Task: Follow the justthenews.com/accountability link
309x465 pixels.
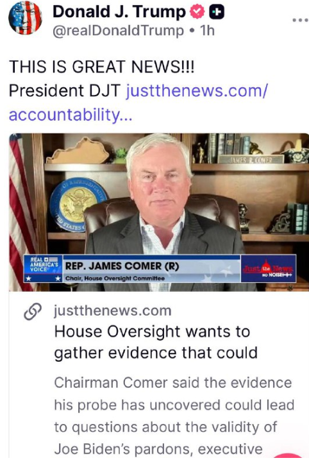Action: (x=138, y=103)
